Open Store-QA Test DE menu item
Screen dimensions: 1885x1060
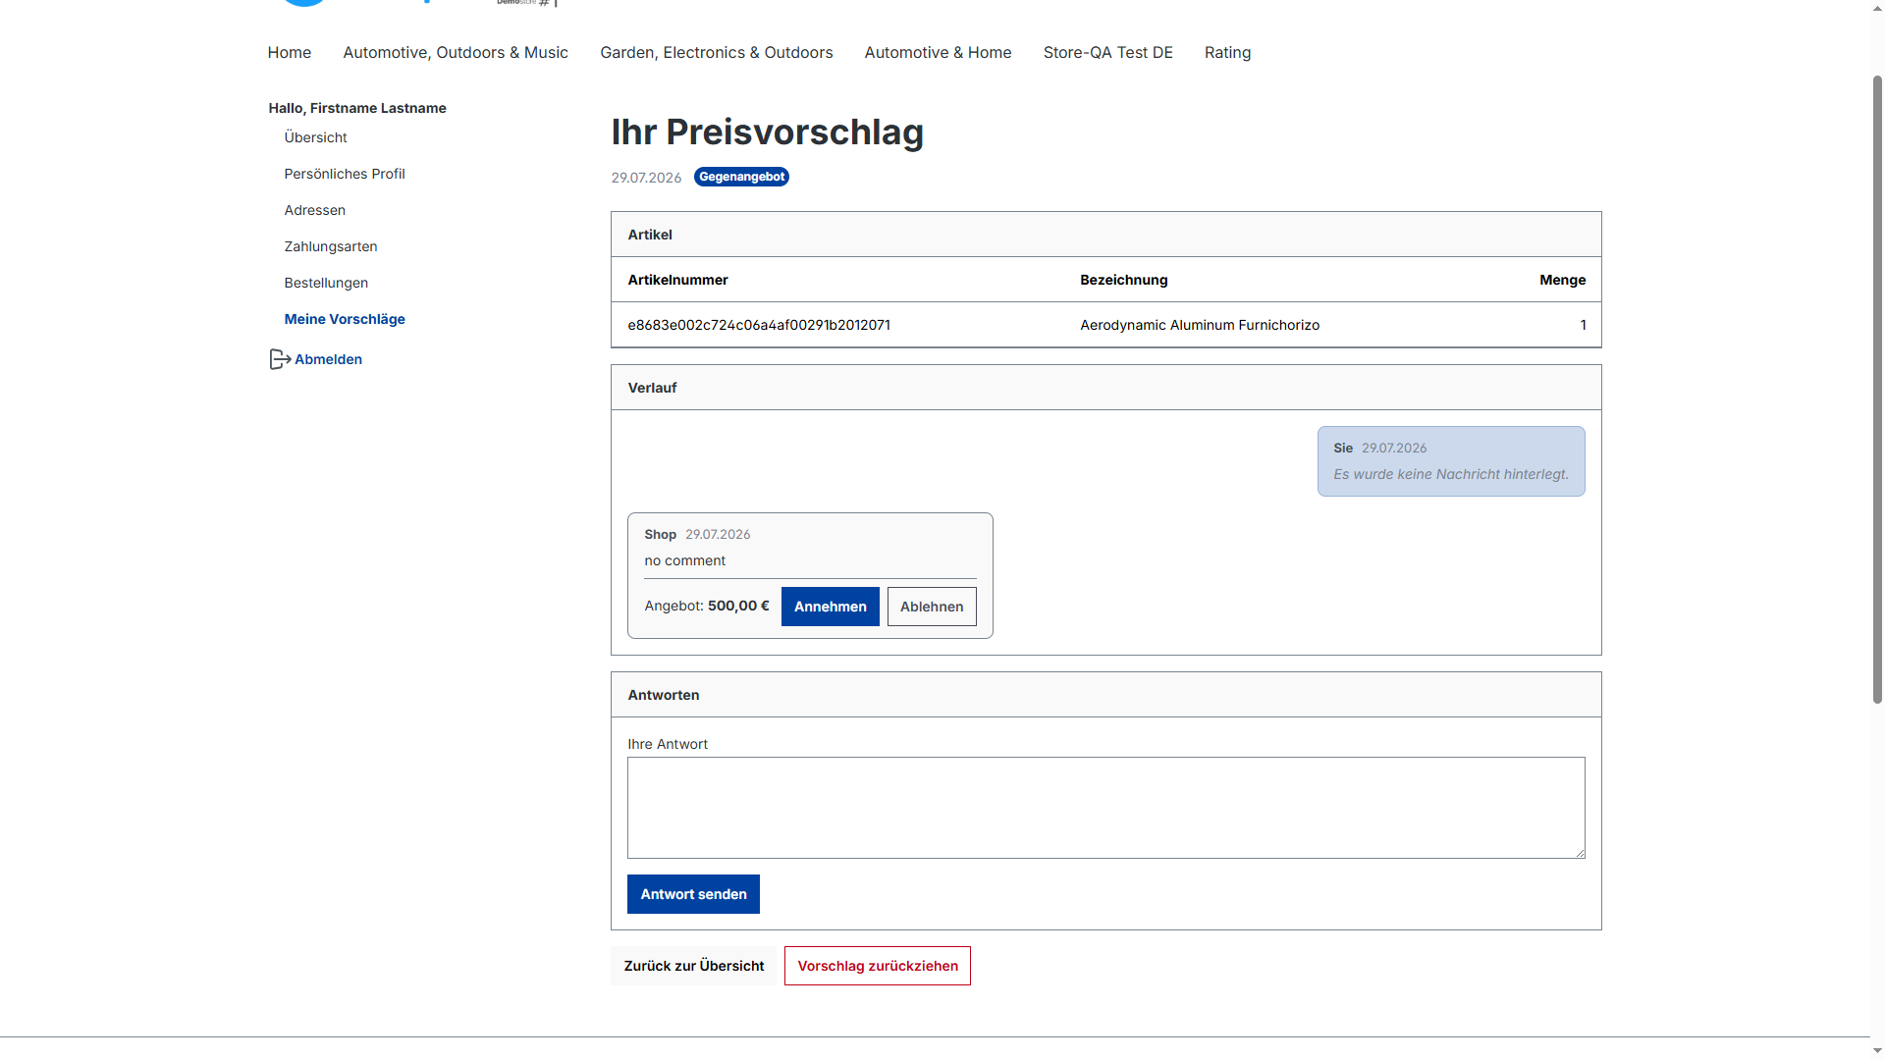point(1108,53)
